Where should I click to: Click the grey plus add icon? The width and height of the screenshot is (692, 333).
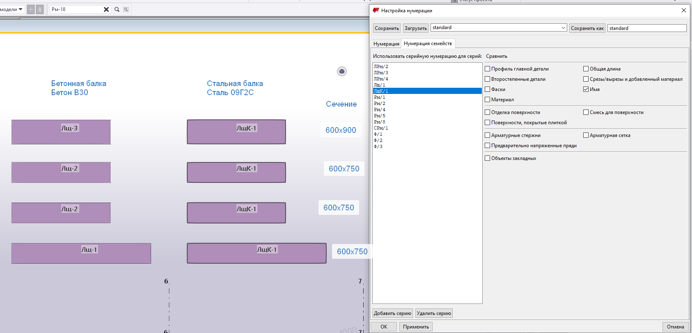click(x=31, y=9)
